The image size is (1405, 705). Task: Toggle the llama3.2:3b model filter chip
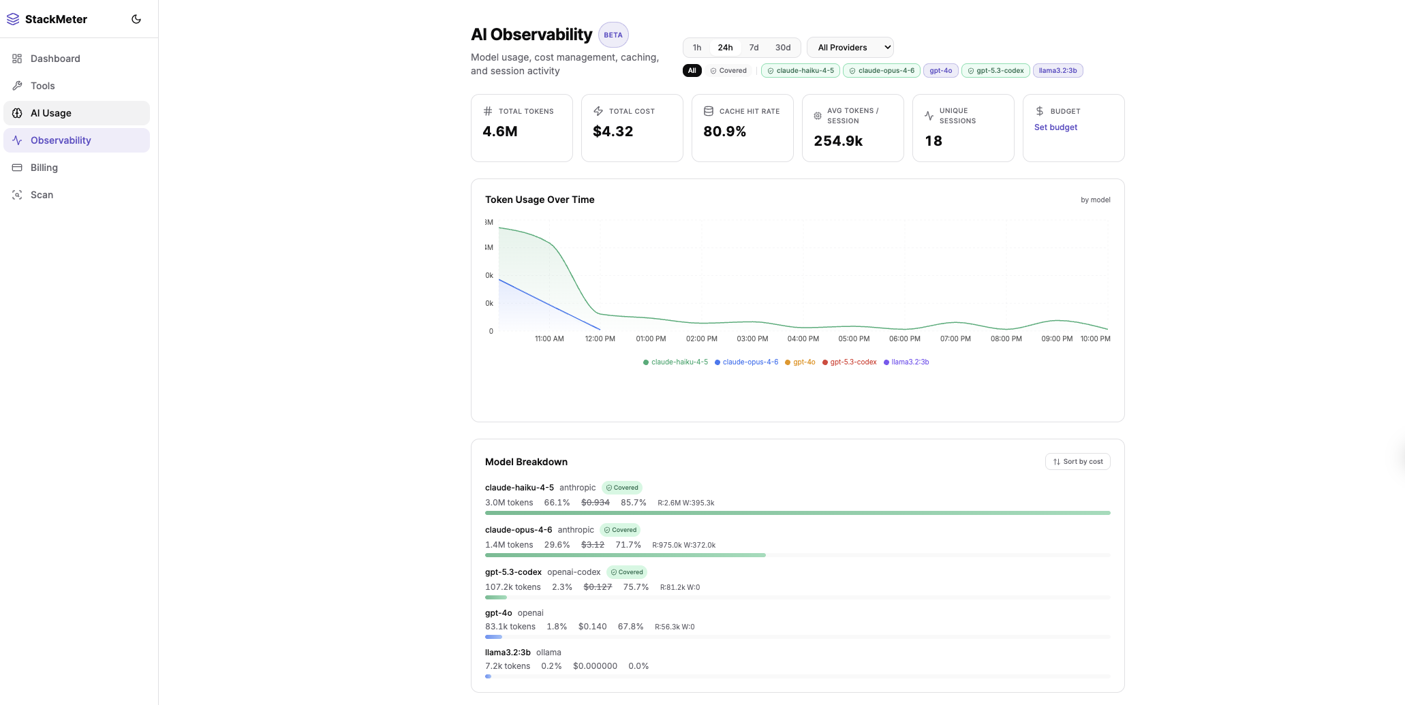point(1058,70)
